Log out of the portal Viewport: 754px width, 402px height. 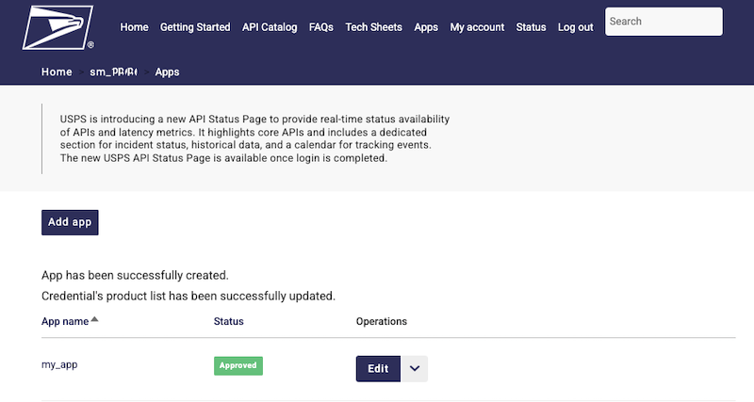[x=576, y=27]
